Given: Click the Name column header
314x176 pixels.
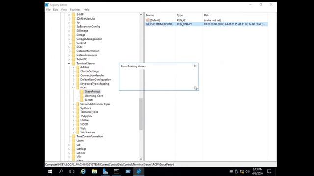Looking at the screenshot, I should 150,15.
